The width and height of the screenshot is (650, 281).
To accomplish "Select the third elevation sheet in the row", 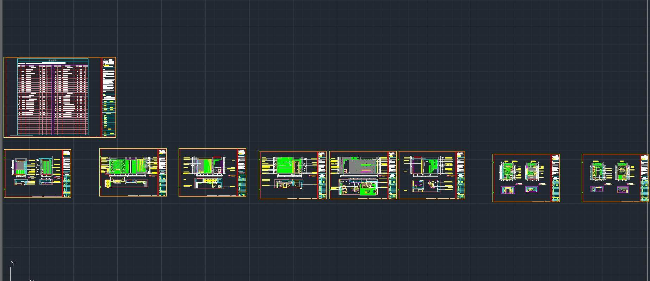I will click(212, 173).
